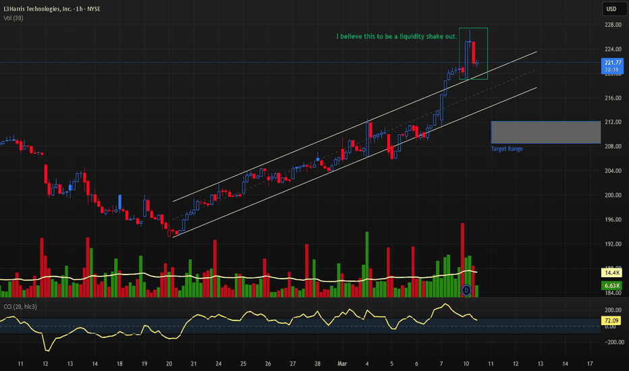Click date 28 on time axis
The height and width of the screenshot is (371, 629).
(x=318, y=364)
